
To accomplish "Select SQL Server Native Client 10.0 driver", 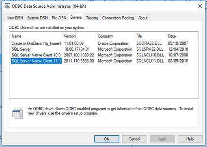I will tap(36, 55).
